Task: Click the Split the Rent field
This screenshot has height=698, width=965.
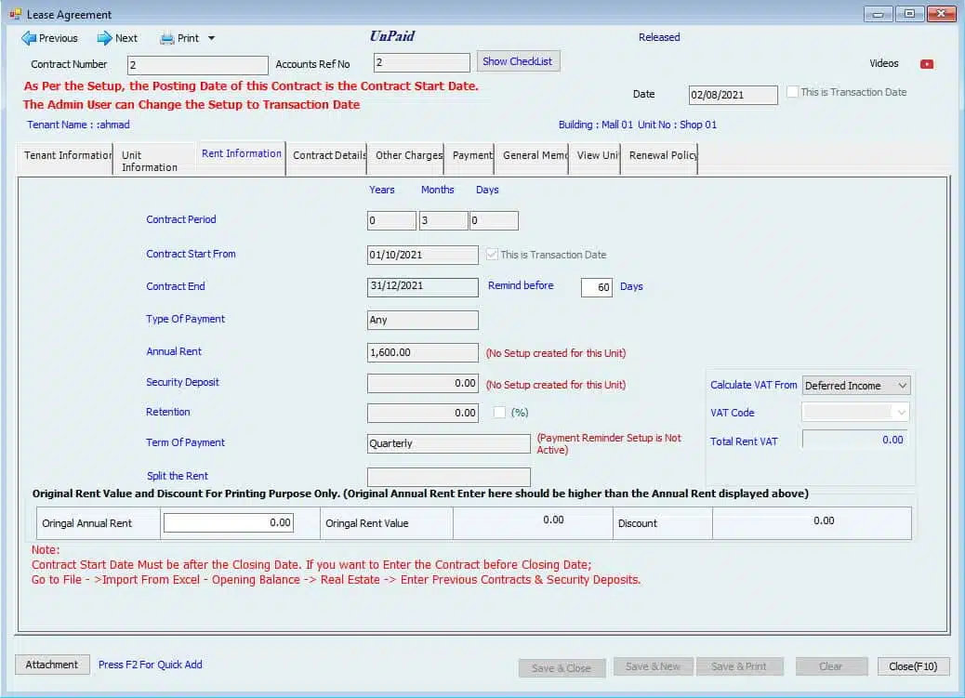Action: point(449,477)
